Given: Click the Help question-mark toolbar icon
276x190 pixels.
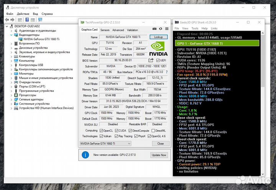Looking at the screenshot, I should coord(27,20).
